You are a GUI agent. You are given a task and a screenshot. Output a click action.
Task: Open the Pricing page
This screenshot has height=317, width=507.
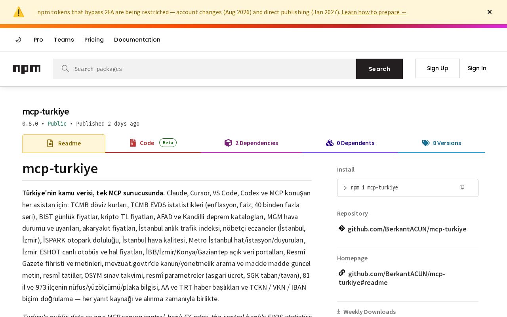[x=94, y=40]
